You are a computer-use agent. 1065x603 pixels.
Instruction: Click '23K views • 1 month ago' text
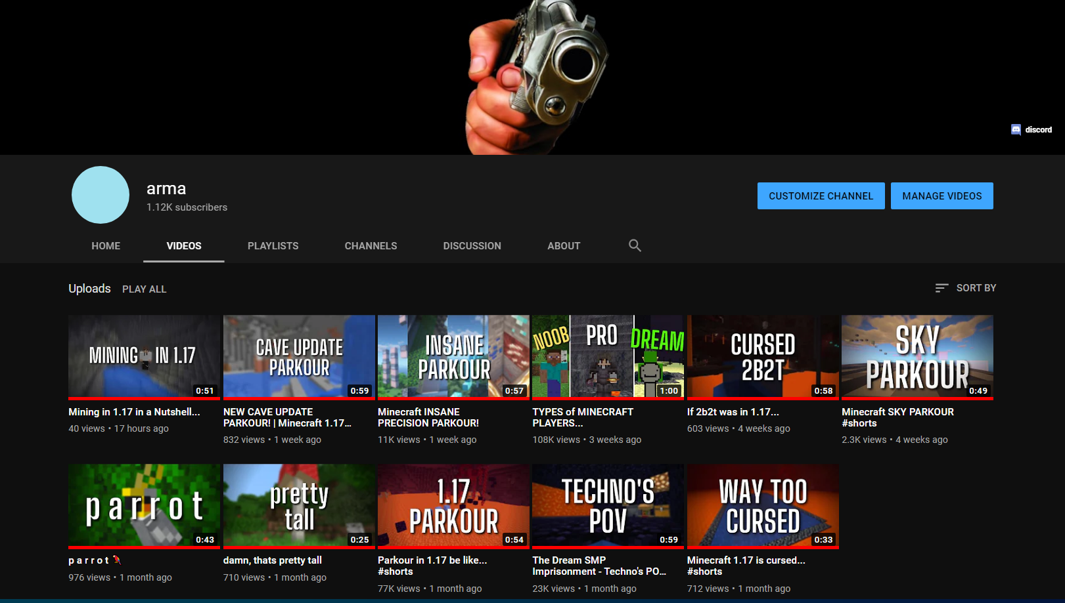point(584,589)
